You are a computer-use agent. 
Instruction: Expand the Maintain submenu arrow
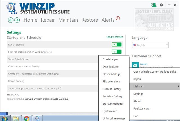click(179, 86)
